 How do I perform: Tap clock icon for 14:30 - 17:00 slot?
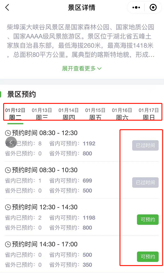coord(8,244)
